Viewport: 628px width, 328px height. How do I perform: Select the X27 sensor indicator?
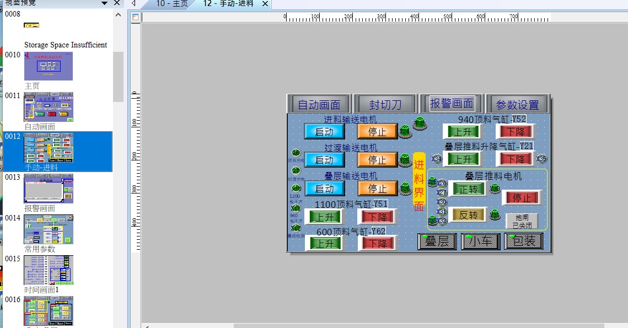442,193
